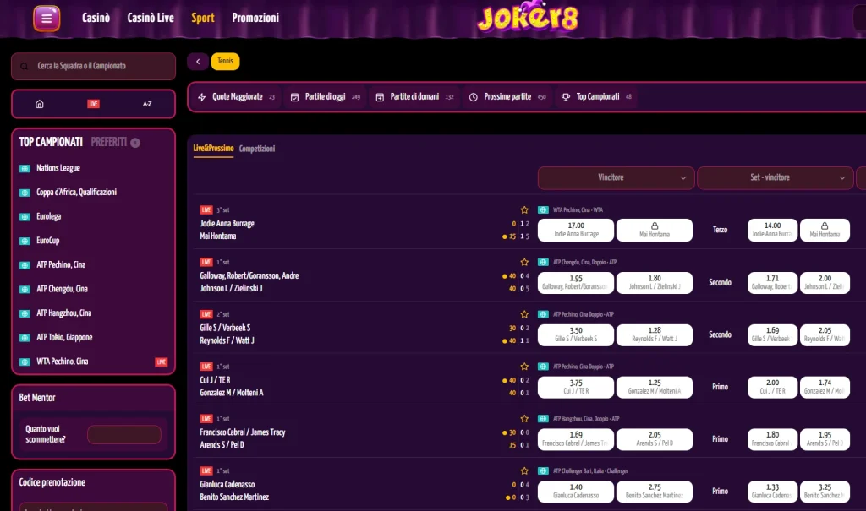
Task: Click the Tennis filter chip
Action: coord(225,62)
